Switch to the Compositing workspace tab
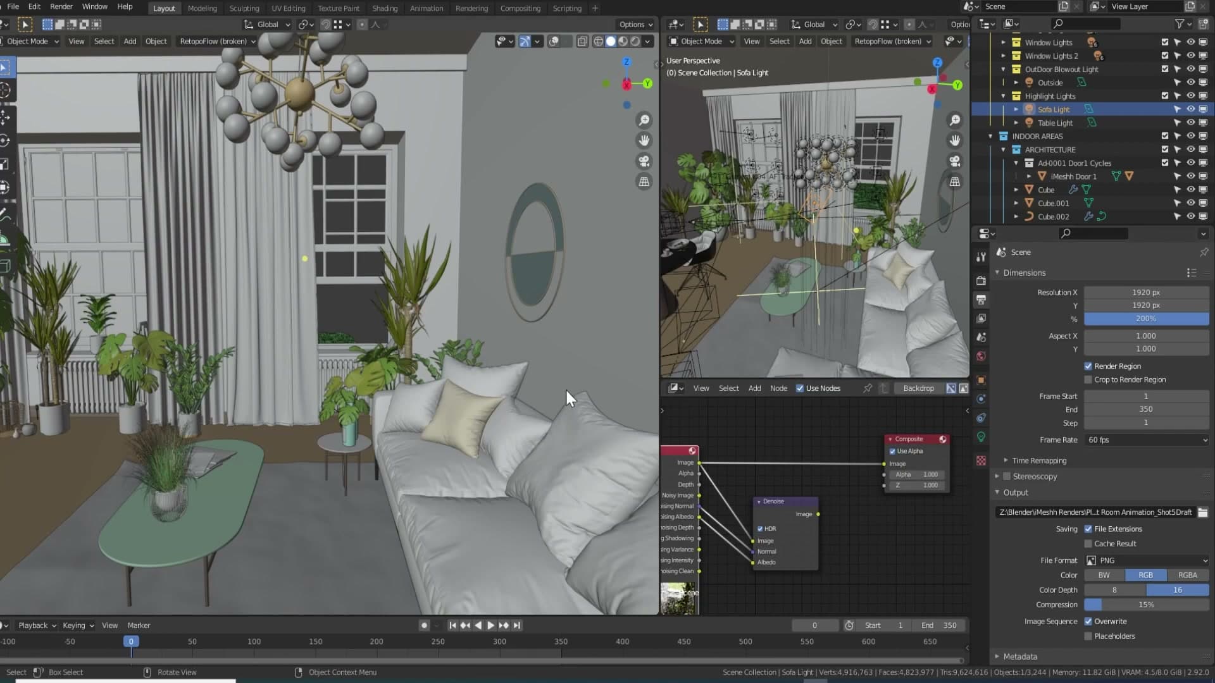The height and width of the screenshot is (683, 1215). pyautogui.click(x=520, y=8)
